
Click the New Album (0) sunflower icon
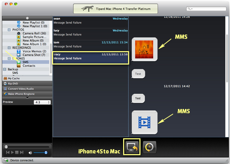click(19, 41)
